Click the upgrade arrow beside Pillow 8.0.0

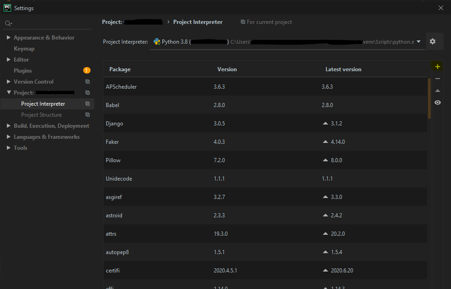pos(325,160)
